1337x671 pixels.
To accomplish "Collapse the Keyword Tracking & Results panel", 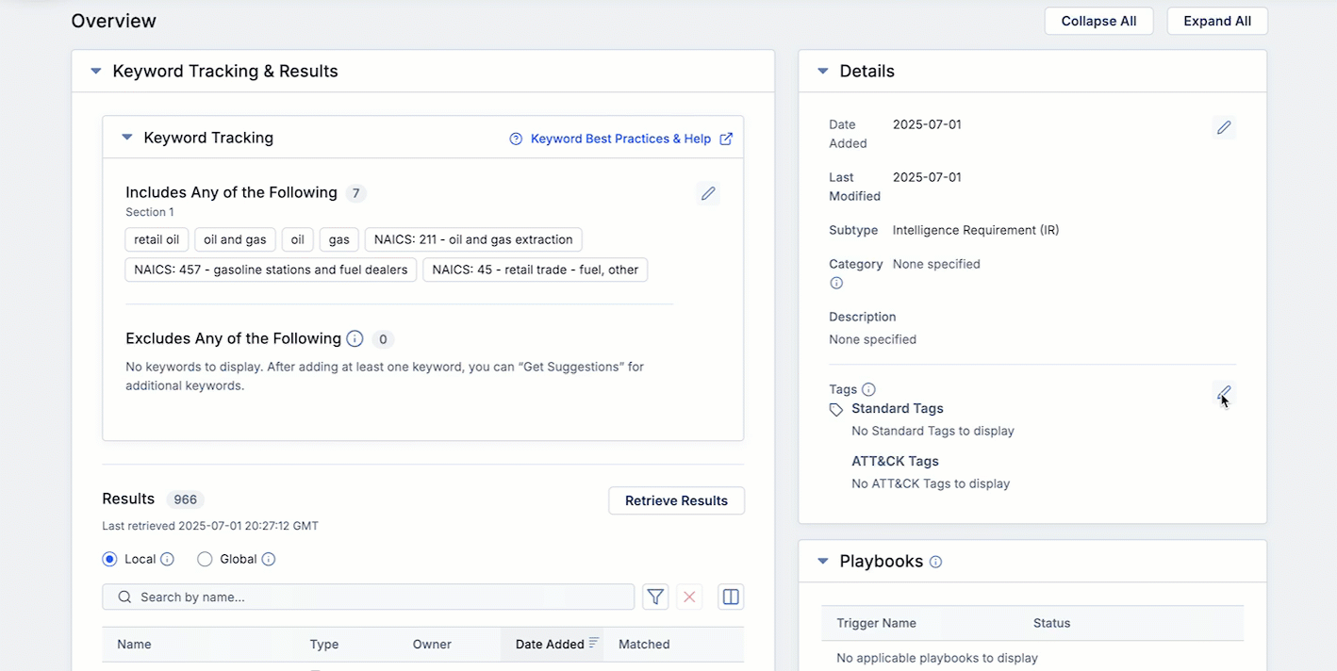I will (95, 72).
